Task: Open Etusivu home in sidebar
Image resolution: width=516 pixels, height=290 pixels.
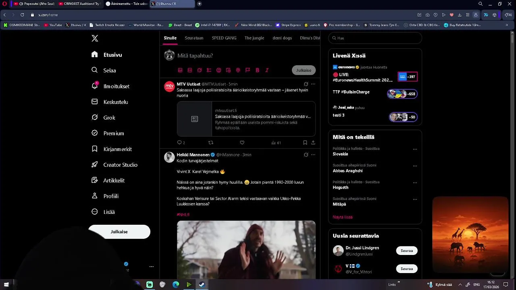Action: (x=106, y=55)
